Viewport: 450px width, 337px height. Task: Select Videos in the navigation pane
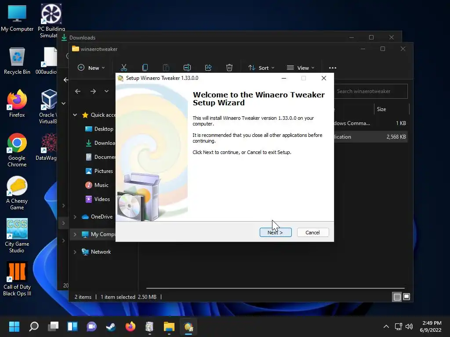[x=98, y=199]
